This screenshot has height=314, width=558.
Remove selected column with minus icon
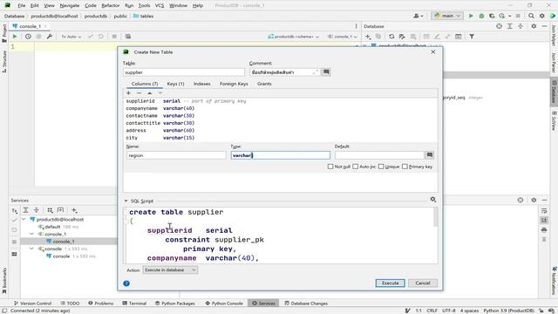coord(139,93)
